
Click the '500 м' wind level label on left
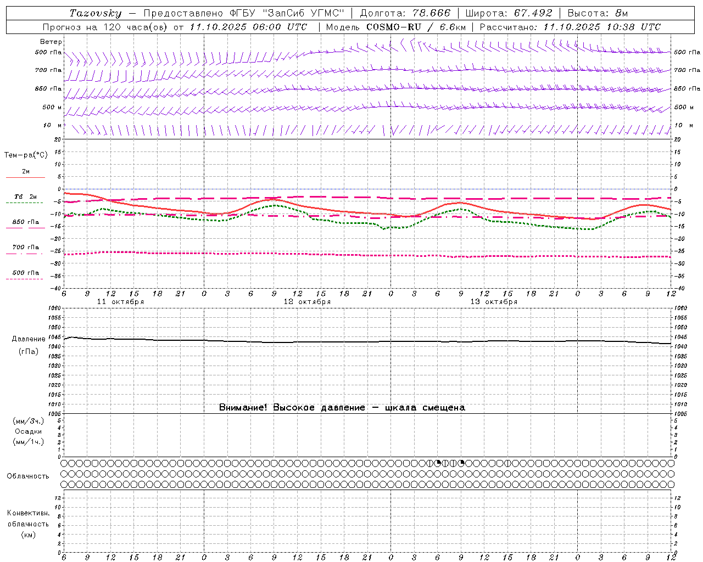coord(52,107)
